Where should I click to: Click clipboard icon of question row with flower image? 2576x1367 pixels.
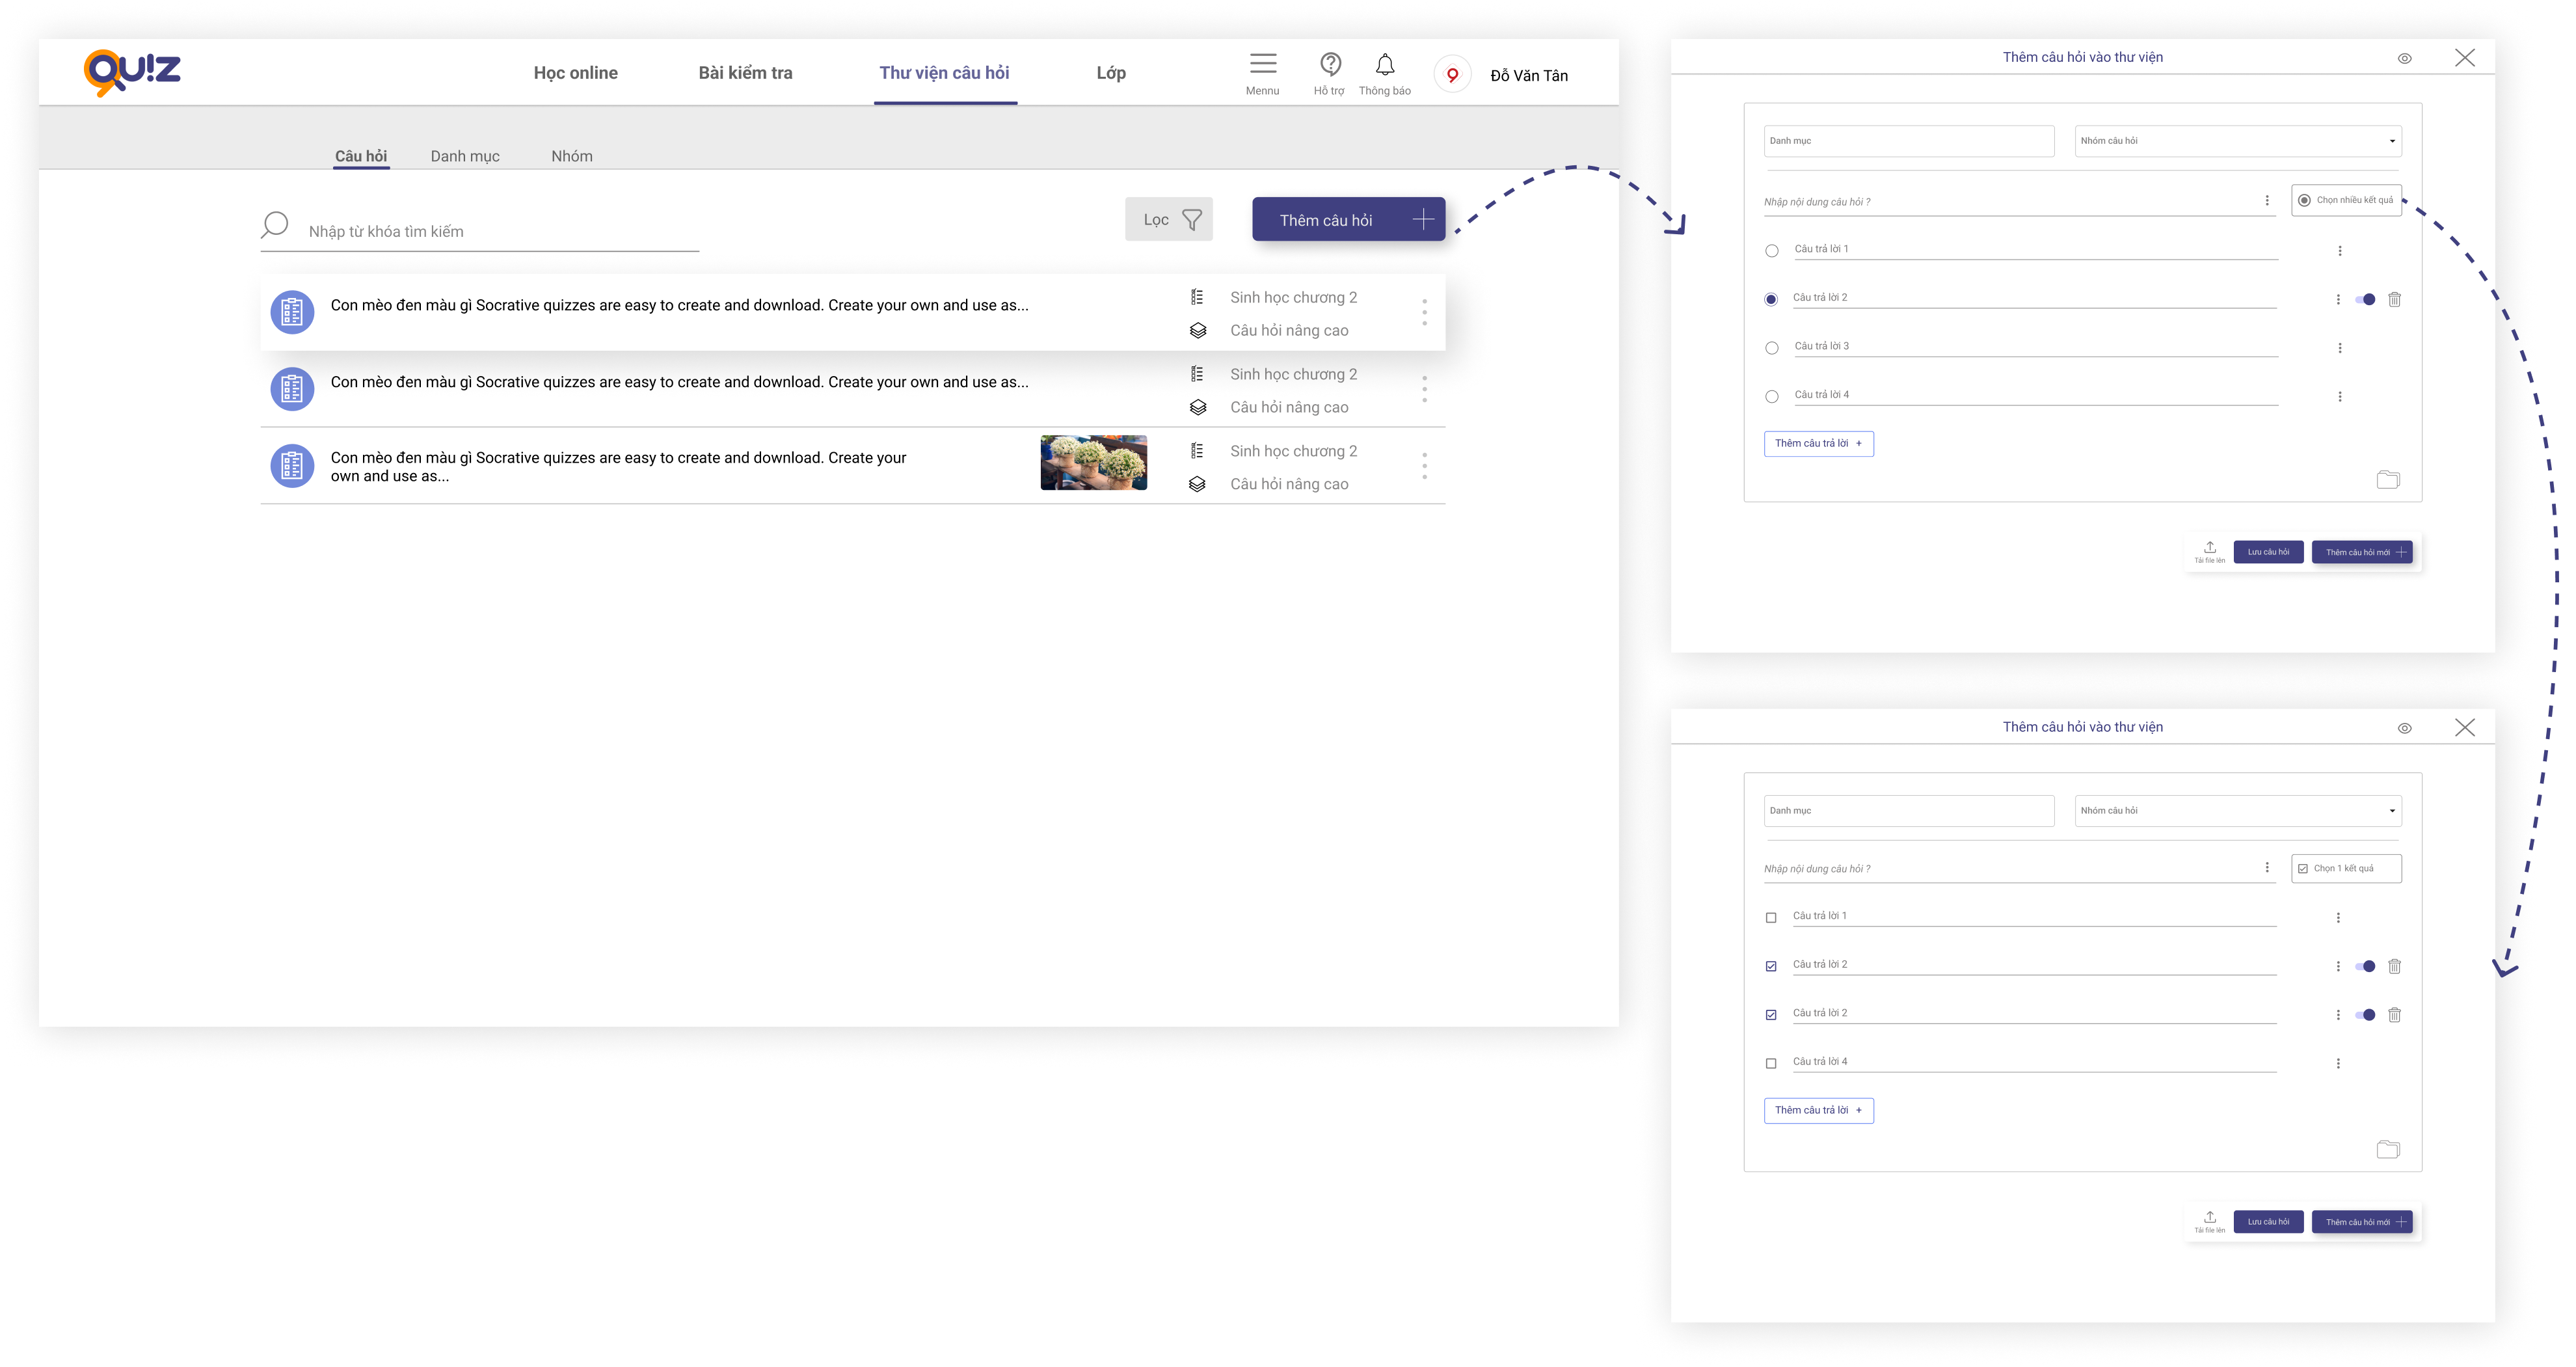click(292, 466)
